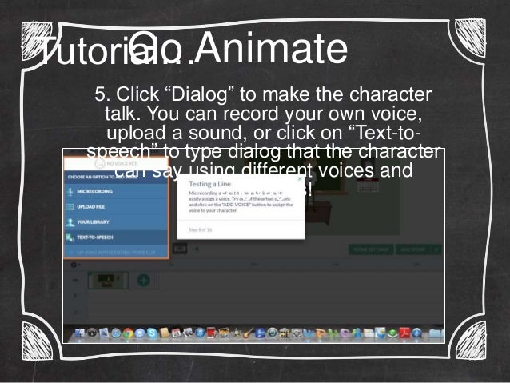Open Skype from the dock
510x383 pixels.
click(152, 333)
